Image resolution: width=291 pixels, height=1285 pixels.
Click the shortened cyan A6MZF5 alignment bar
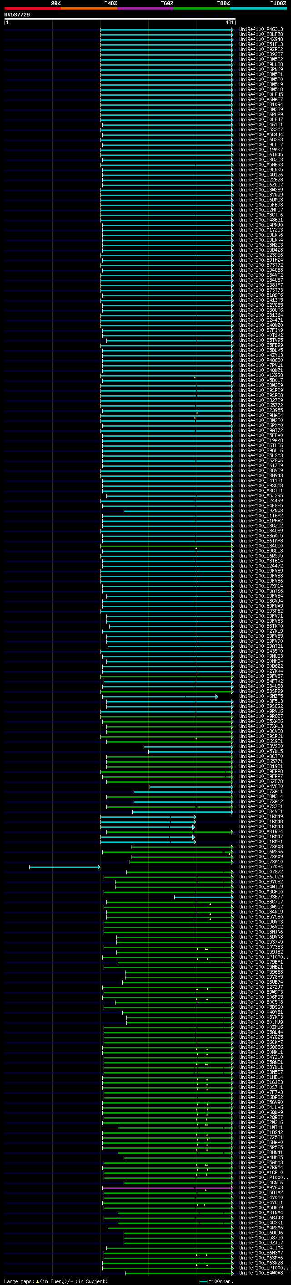(x=160, y=697)
